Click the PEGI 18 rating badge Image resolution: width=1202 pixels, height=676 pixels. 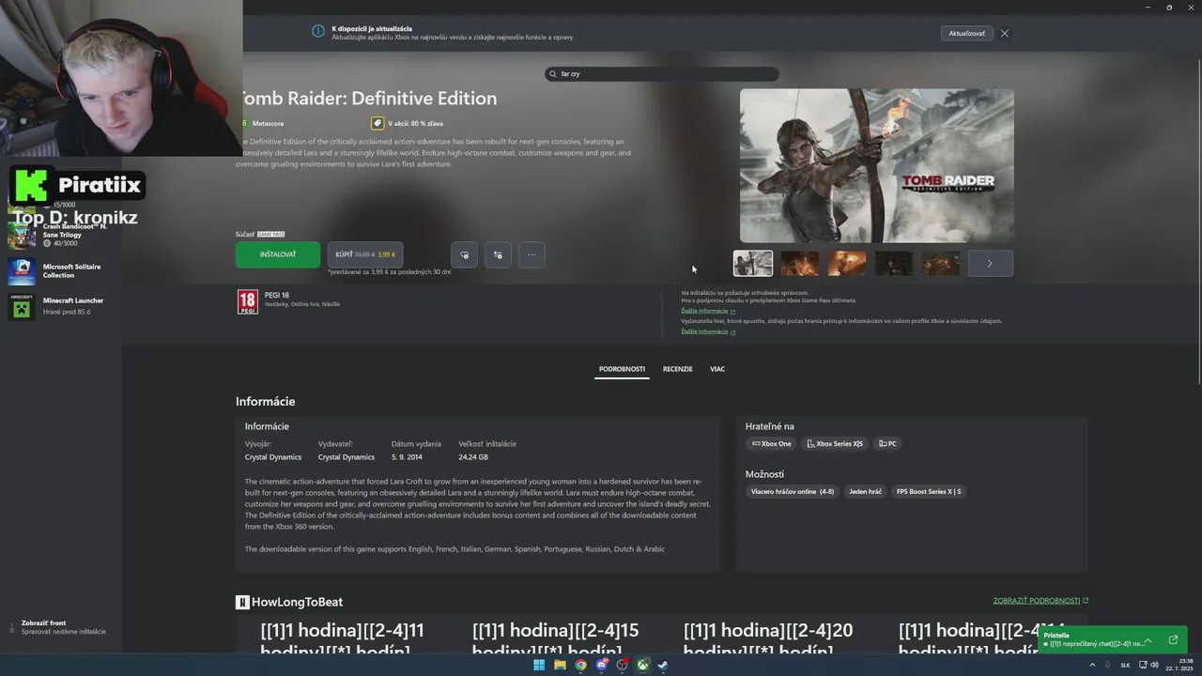(x=247, y=301)
